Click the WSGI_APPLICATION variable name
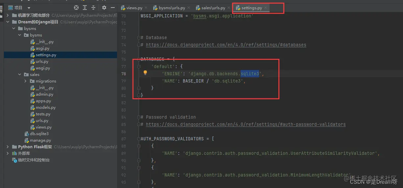Screen dimensions: 403x188 pos(161,16)
